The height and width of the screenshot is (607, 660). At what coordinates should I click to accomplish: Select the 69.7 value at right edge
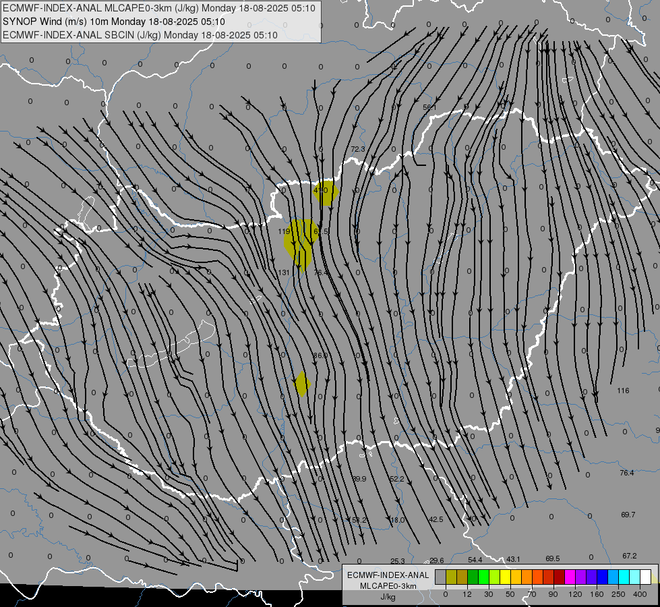point(628,515)
